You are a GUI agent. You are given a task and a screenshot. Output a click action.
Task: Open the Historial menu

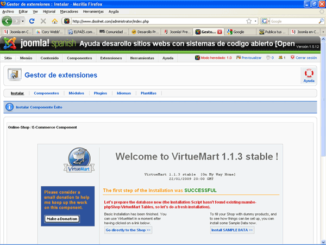49,11
